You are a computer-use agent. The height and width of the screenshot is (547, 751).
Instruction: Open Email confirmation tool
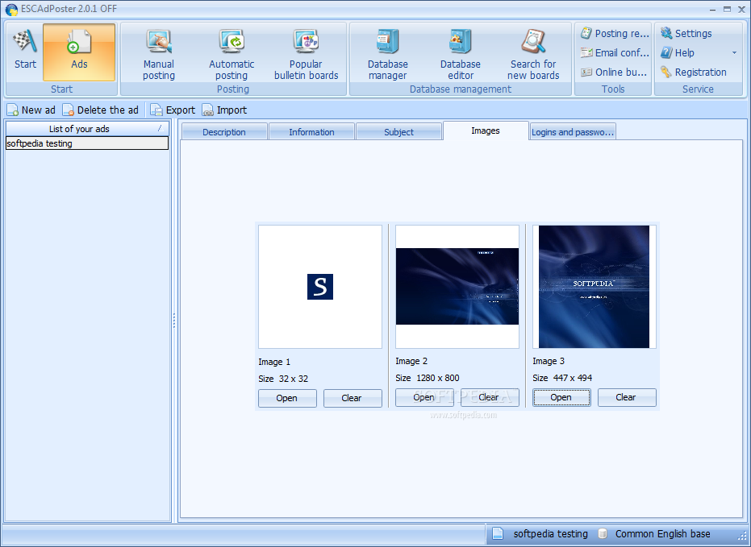point(615,52)
